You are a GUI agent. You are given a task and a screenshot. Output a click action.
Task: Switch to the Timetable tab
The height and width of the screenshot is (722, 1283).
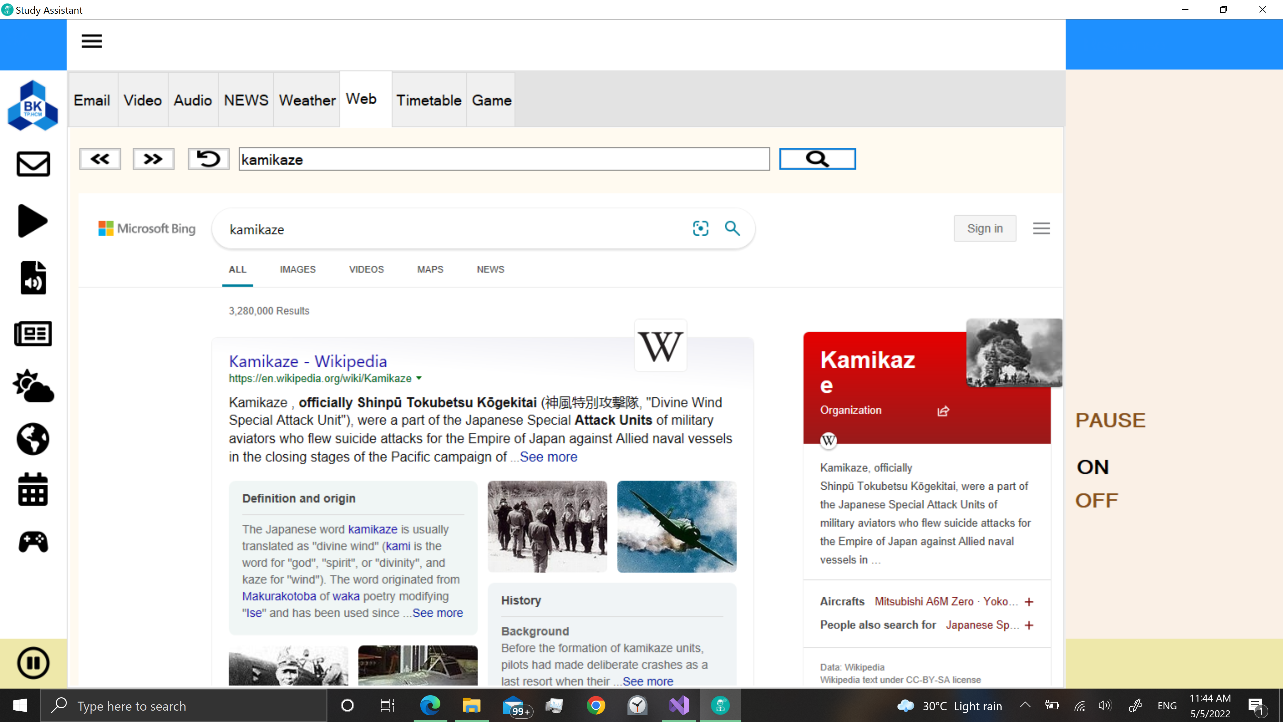point(428,100)
